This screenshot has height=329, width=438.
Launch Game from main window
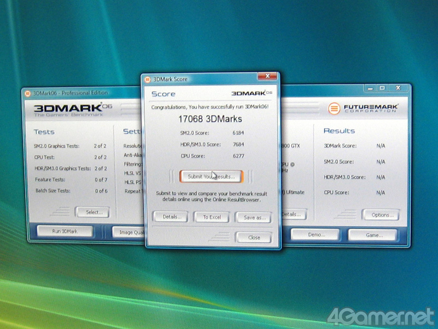click(x=373, y=235)
